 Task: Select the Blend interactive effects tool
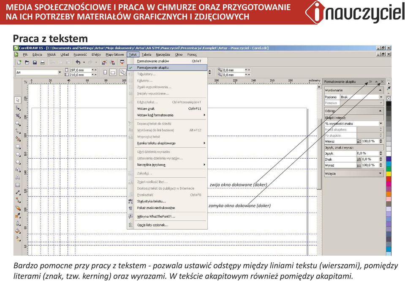pyautogui.click(x=18, y=208)
